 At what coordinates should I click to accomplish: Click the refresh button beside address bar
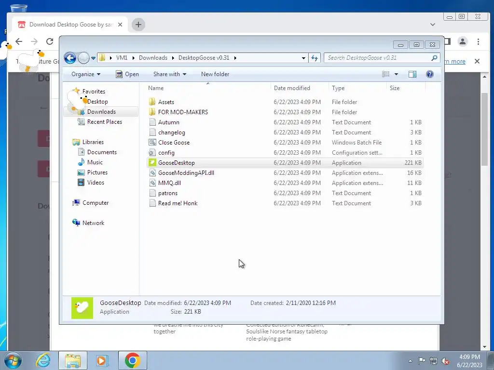pyautogui.click(x=315, y=58)
